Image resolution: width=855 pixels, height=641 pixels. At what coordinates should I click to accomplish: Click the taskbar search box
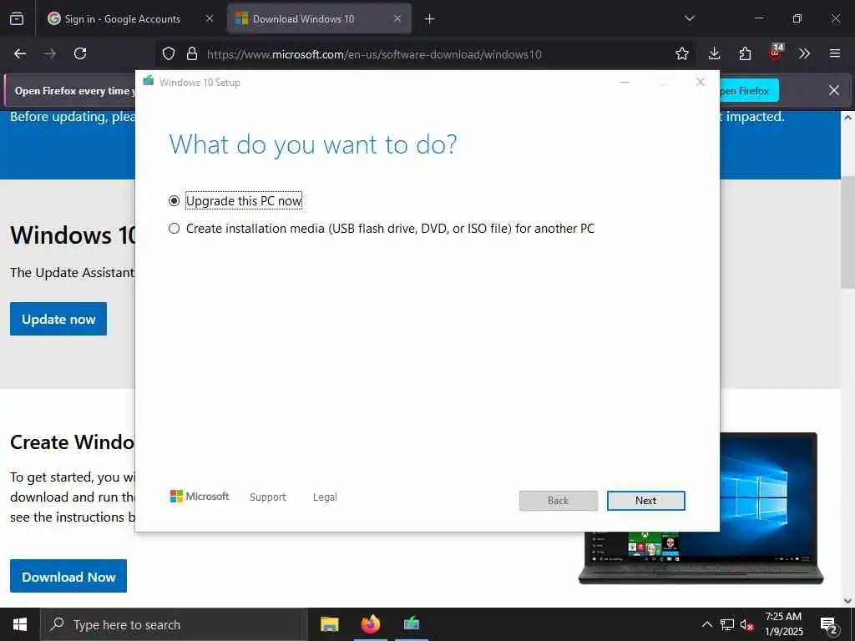coord(174,624)
